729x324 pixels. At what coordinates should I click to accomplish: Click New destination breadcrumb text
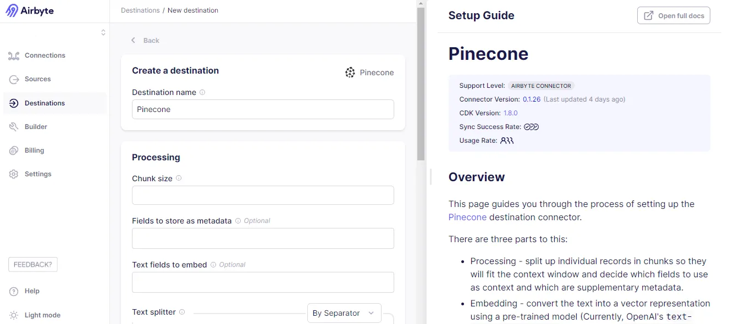coord(193,10)
